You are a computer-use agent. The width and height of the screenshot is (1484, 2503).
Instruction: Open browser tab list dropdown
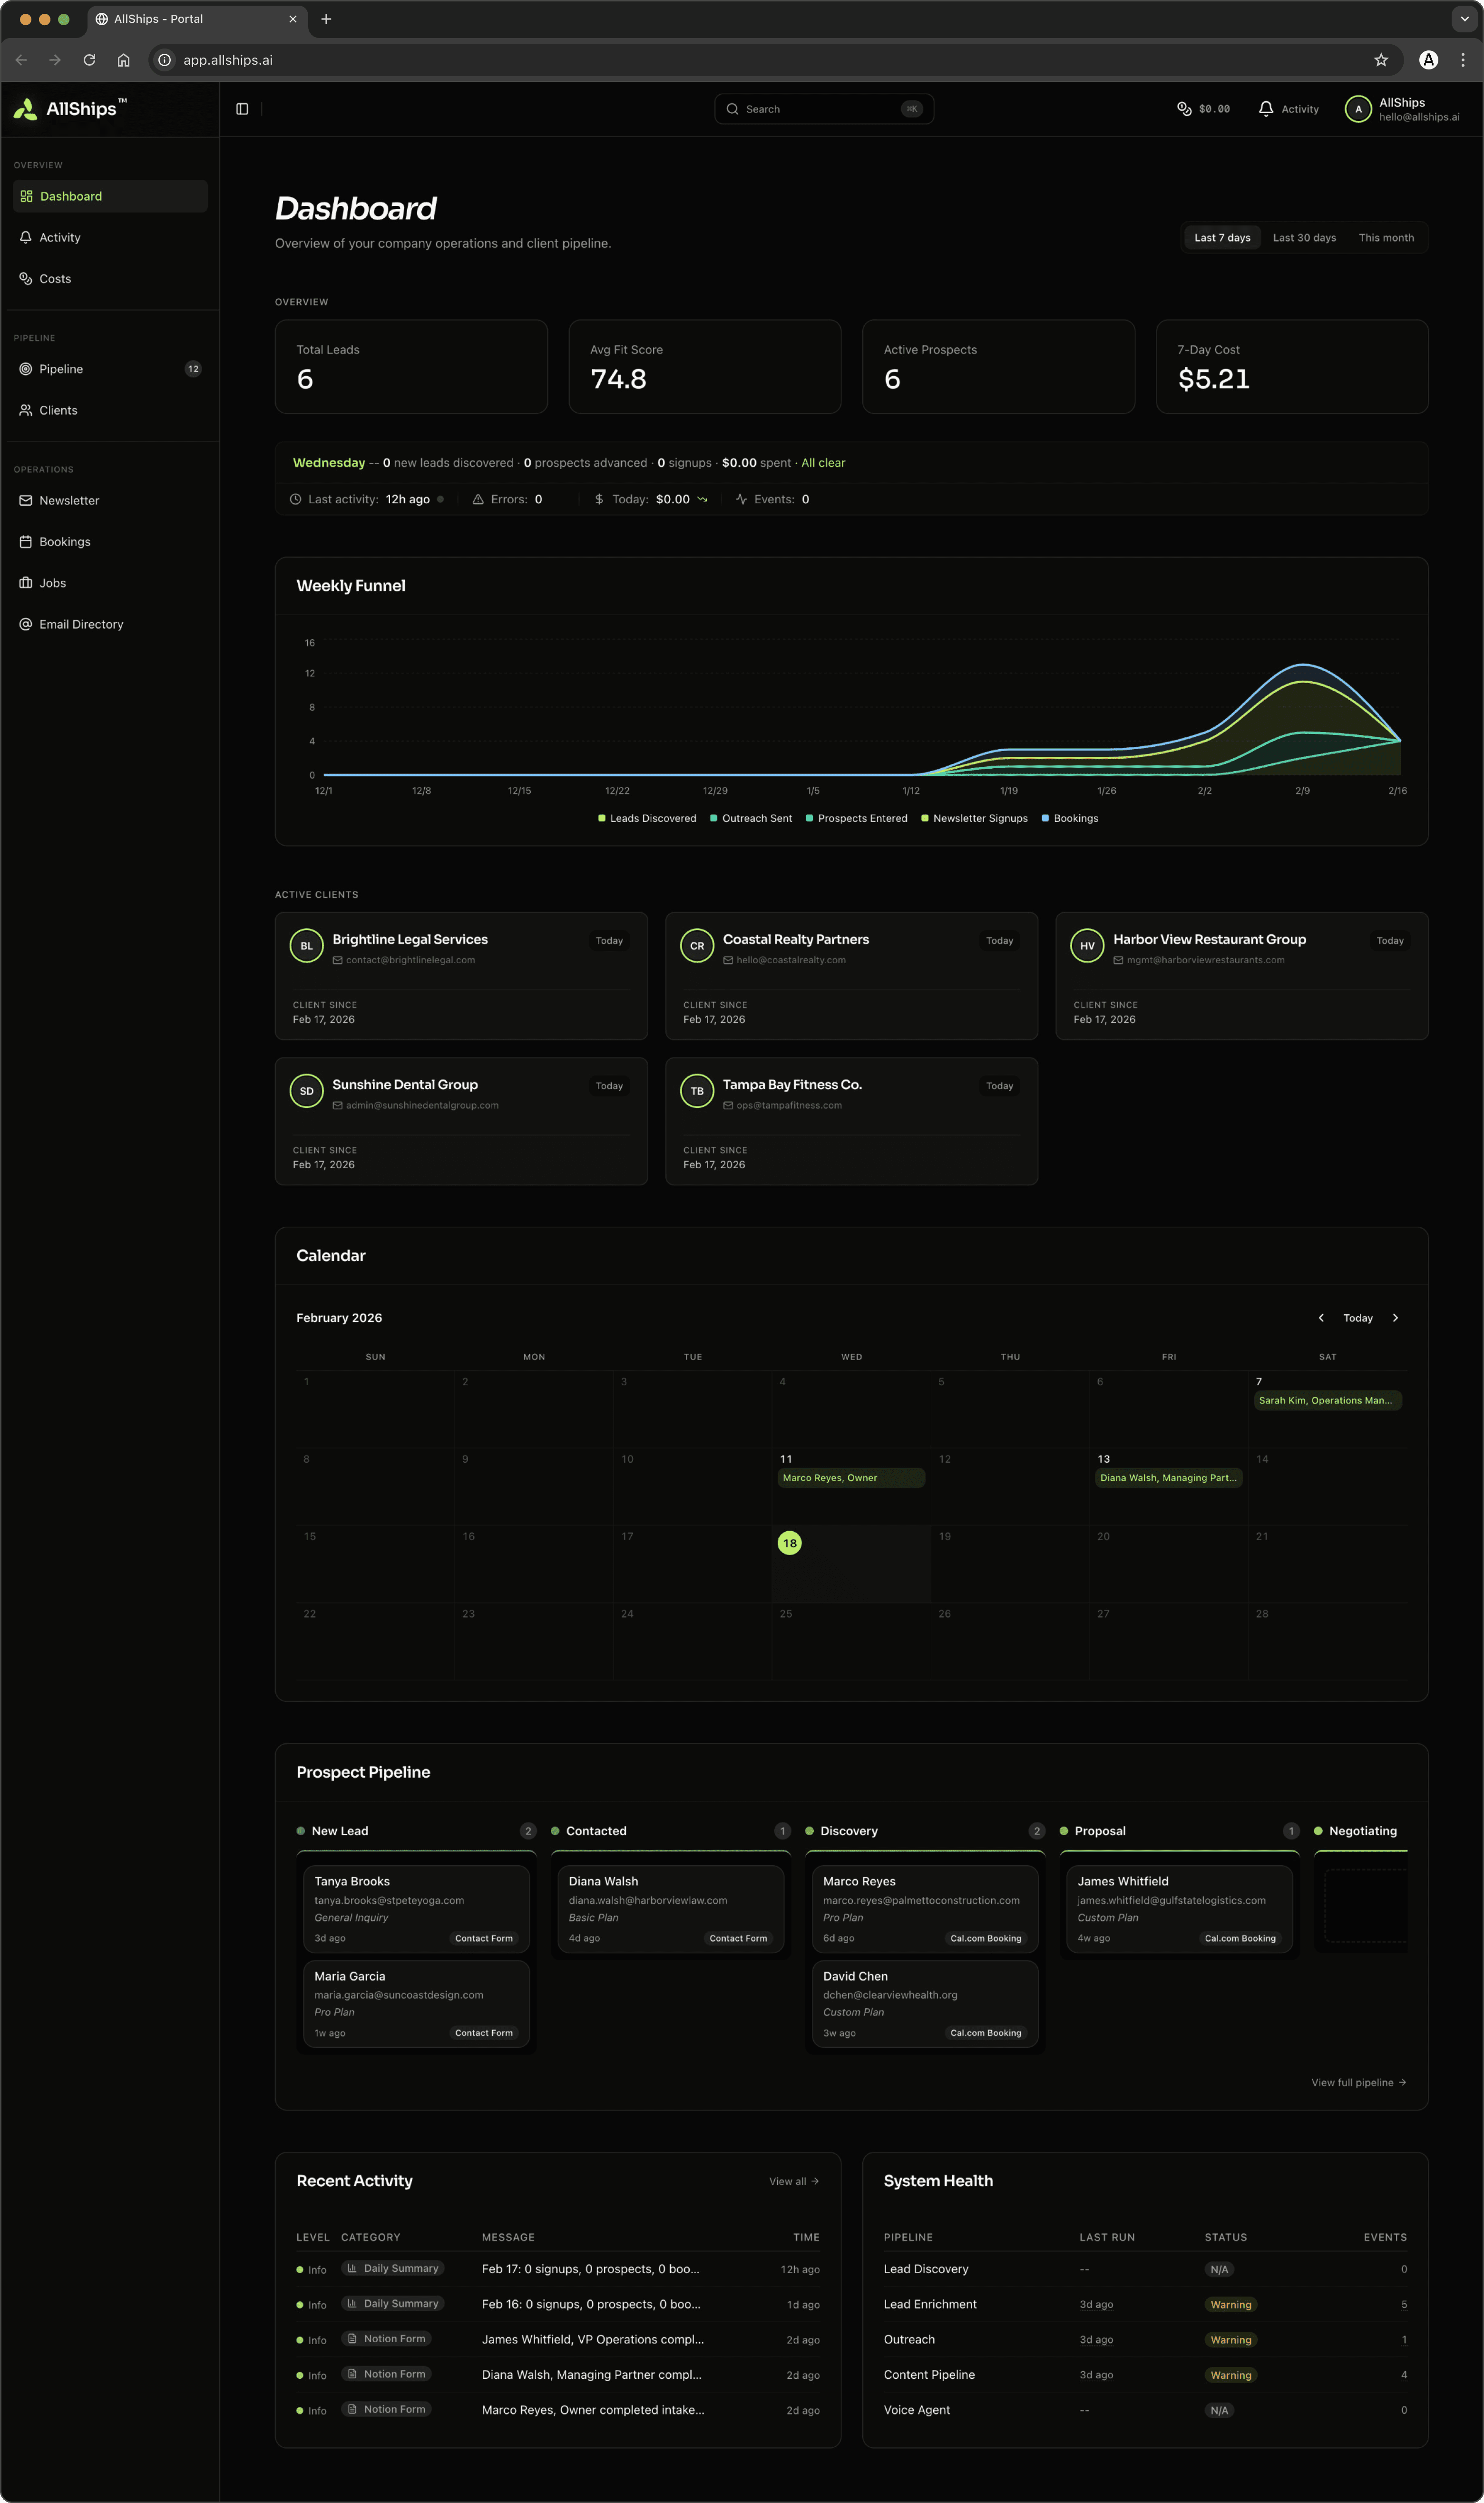tap(1464, 19)
